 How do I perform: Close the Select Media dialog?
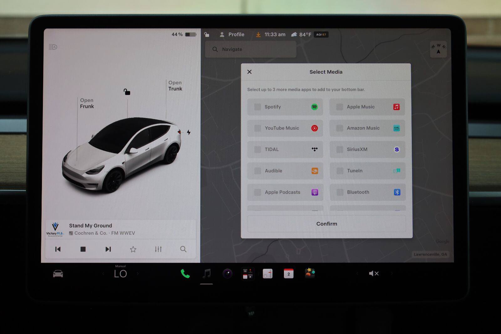(250, 72)
